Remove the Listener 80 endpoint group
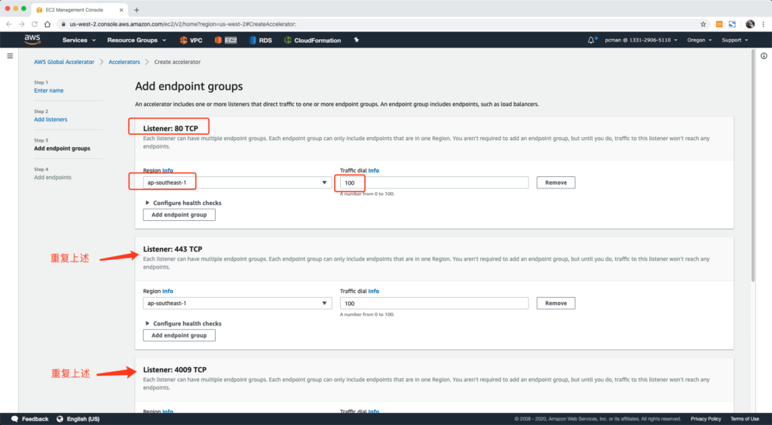 point(556,182)
